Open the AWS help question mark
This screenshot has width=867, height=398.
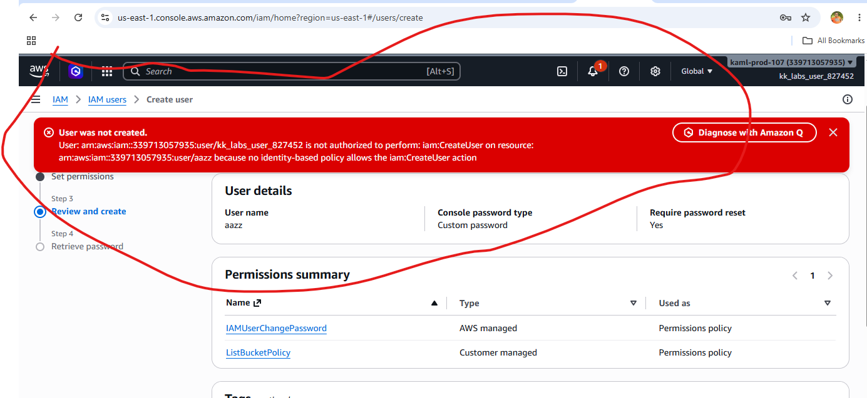(x=624, y=71)
